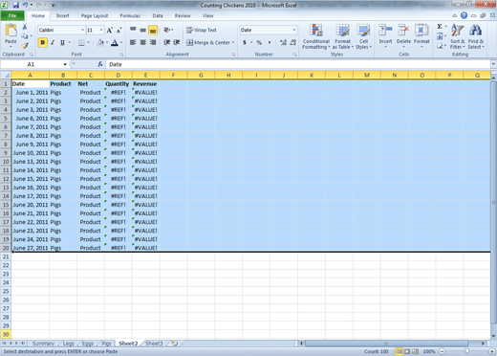The height and width of the screenshot is (356, 497).
Task: Toggle Italic formatting
Action: click(x=53, y=42)
